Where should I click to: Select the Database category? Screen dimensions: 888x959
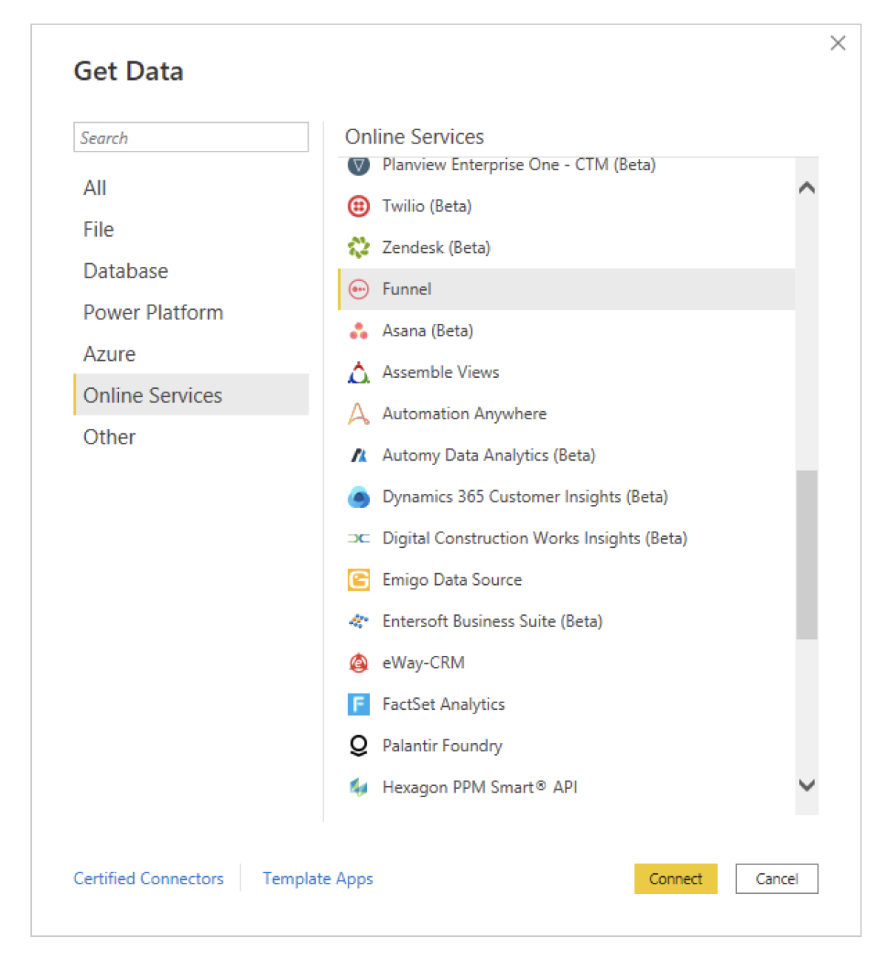pos(126,271)
